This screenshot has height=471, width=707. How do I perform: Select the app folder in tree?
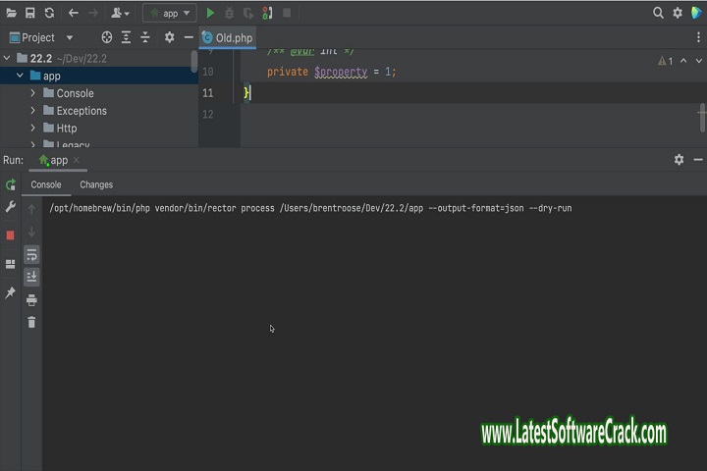click(99, 76)
